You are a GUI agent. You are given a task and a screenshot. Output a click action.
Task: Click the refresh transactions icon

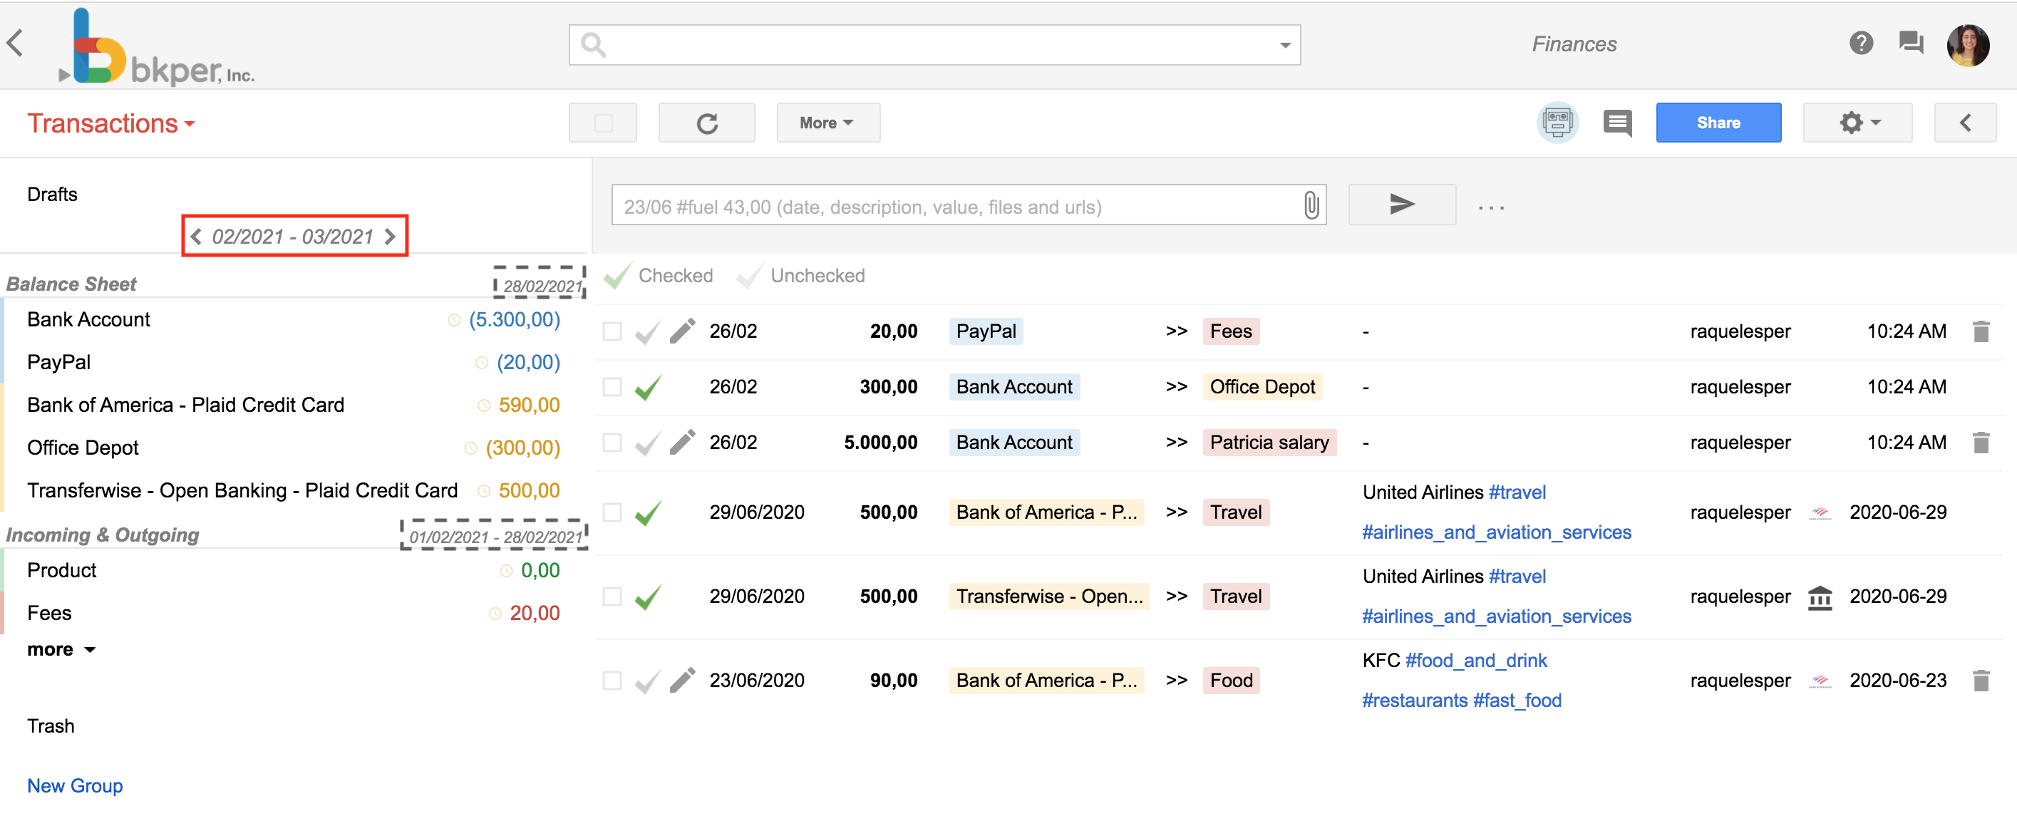[x=707, y=122]
